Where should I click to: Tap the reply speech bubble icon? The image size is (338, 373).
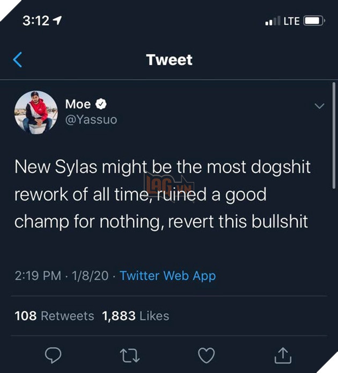pos(53,355)
